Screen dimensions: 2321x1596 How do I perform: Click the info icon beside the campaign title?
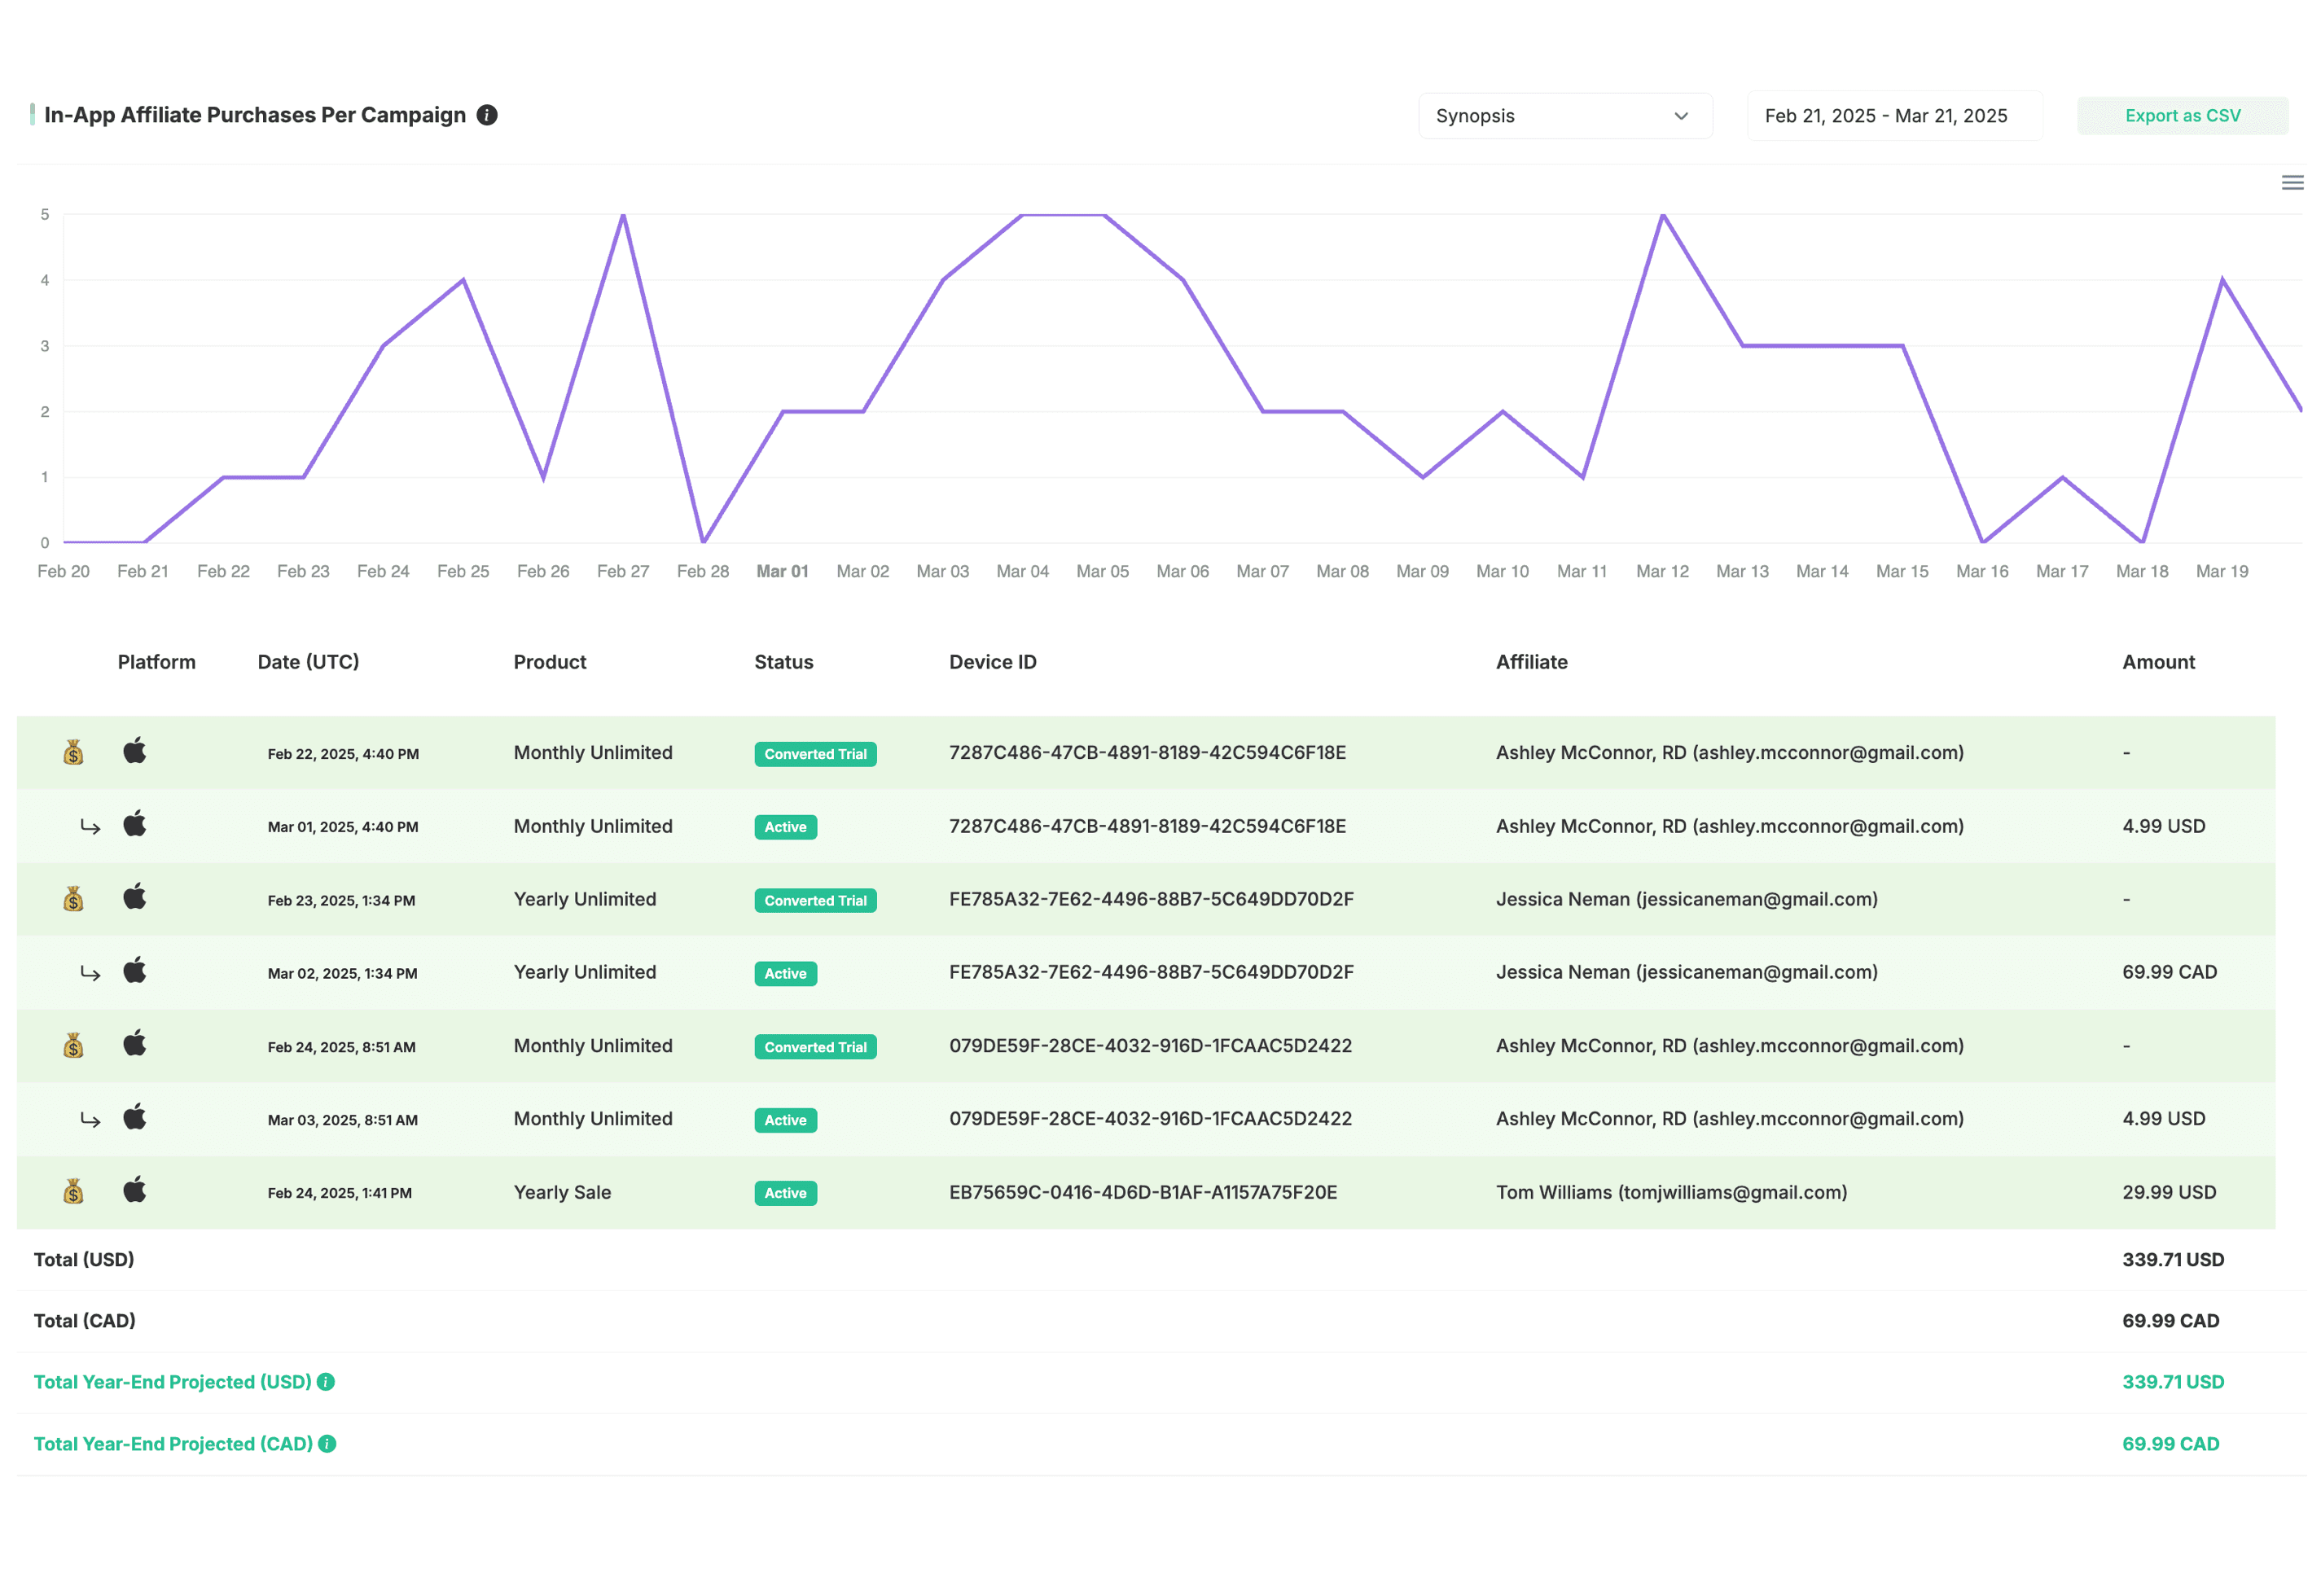pyautogui.click(x=487, y=115)
